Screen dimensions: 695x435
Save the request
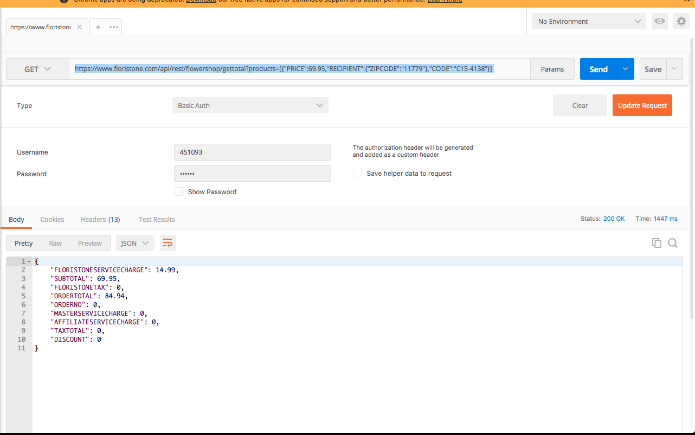click(653, 69)
